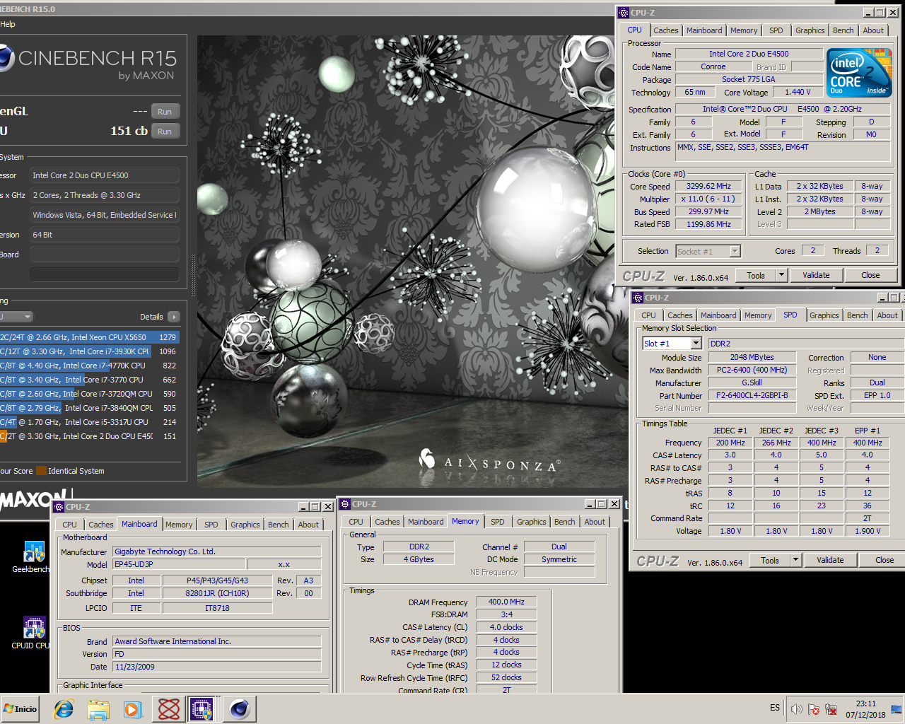Open the CPU tab in the Mainboard CPU-Z window

(x=69, y=525)
